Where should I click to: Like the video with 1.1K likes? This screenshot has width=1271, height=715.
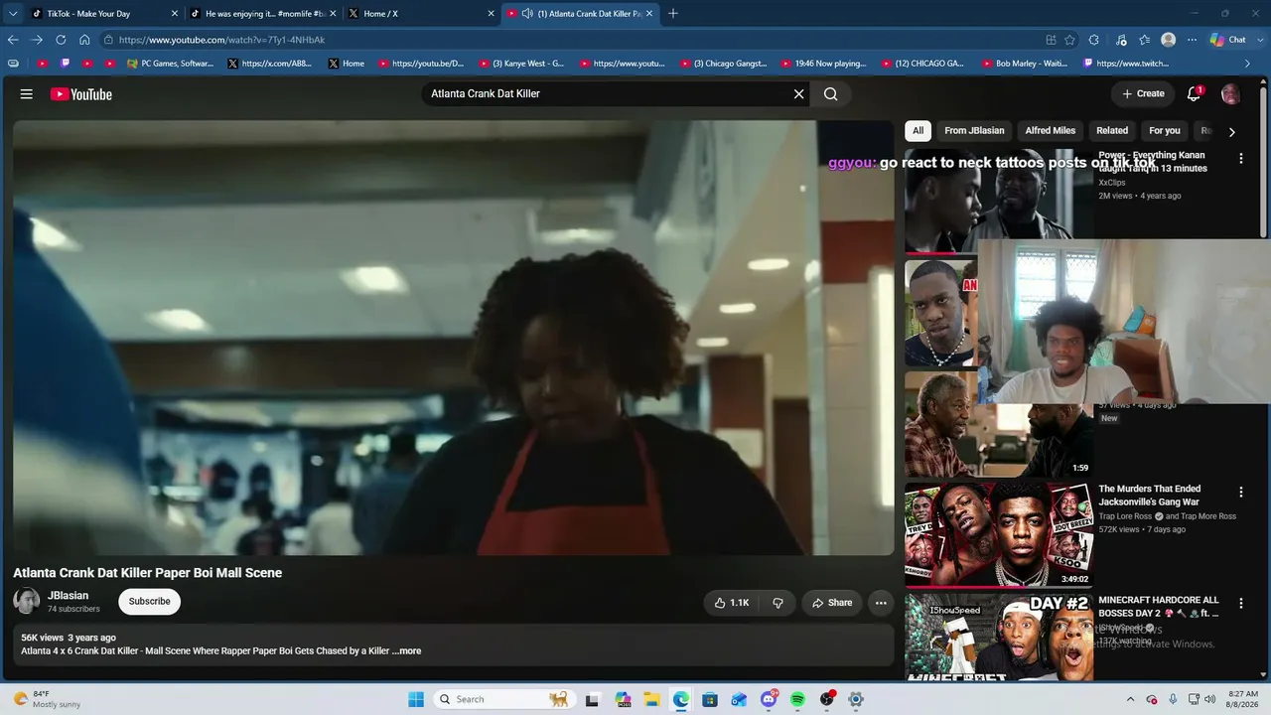click(732, 603)
